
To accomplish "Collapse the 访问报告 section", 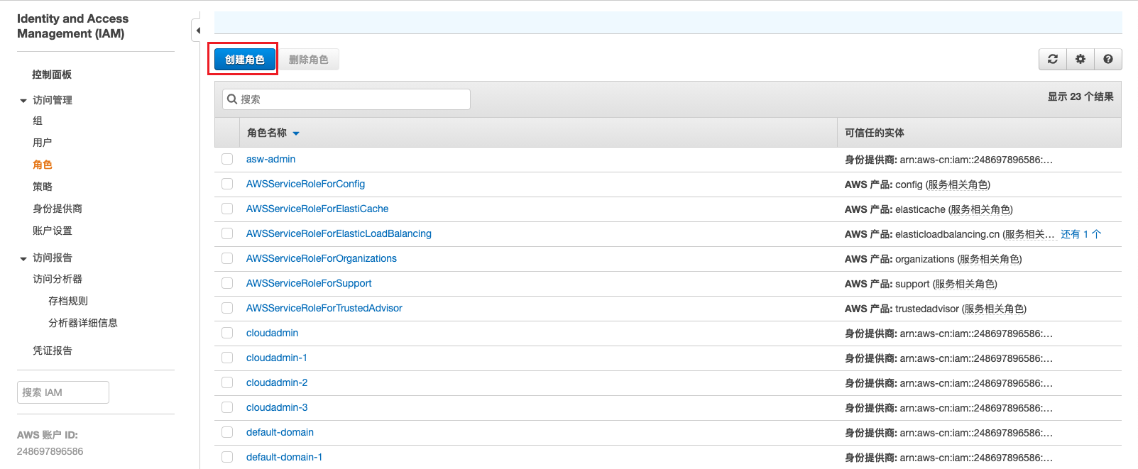I will (x=23, y=258).
